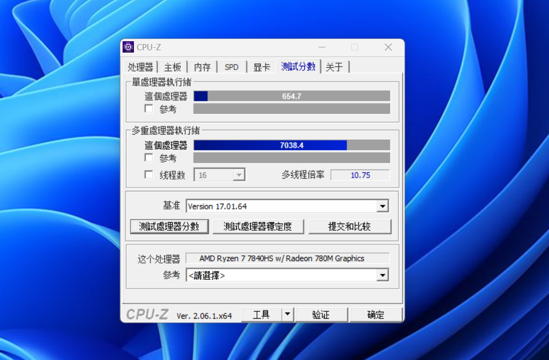Expand the 工具 button dropdown arrow
The image size is (549, 360).
click(x=287, y=315)
